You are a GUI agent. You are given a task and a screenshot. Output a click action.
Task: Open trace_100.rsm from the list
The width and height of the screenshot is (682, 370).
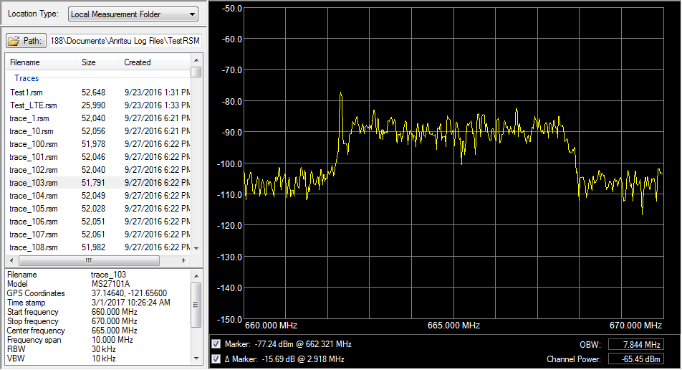34,144
